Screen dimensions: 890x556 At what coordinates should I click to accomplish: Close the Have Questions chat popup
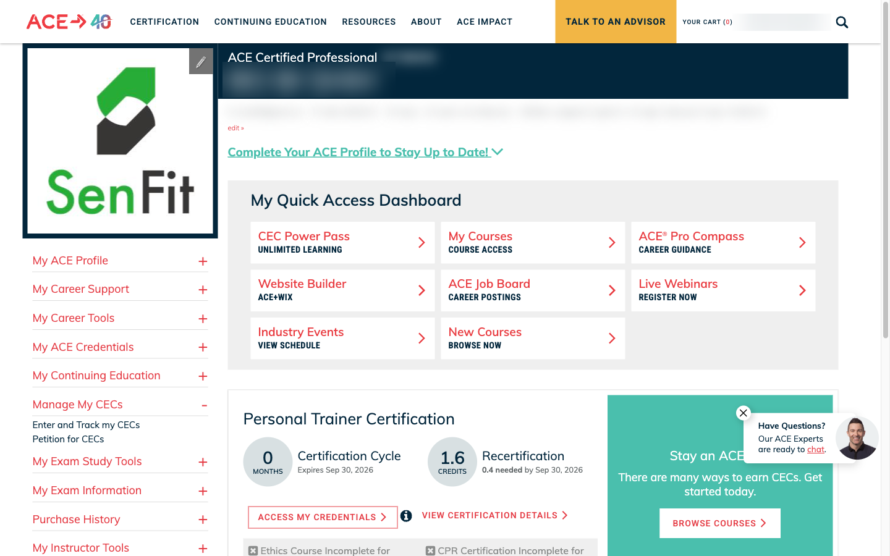click(744, 413)
